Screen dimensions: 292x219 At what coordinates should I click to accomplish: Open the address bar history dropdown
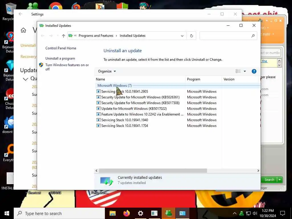182,36
